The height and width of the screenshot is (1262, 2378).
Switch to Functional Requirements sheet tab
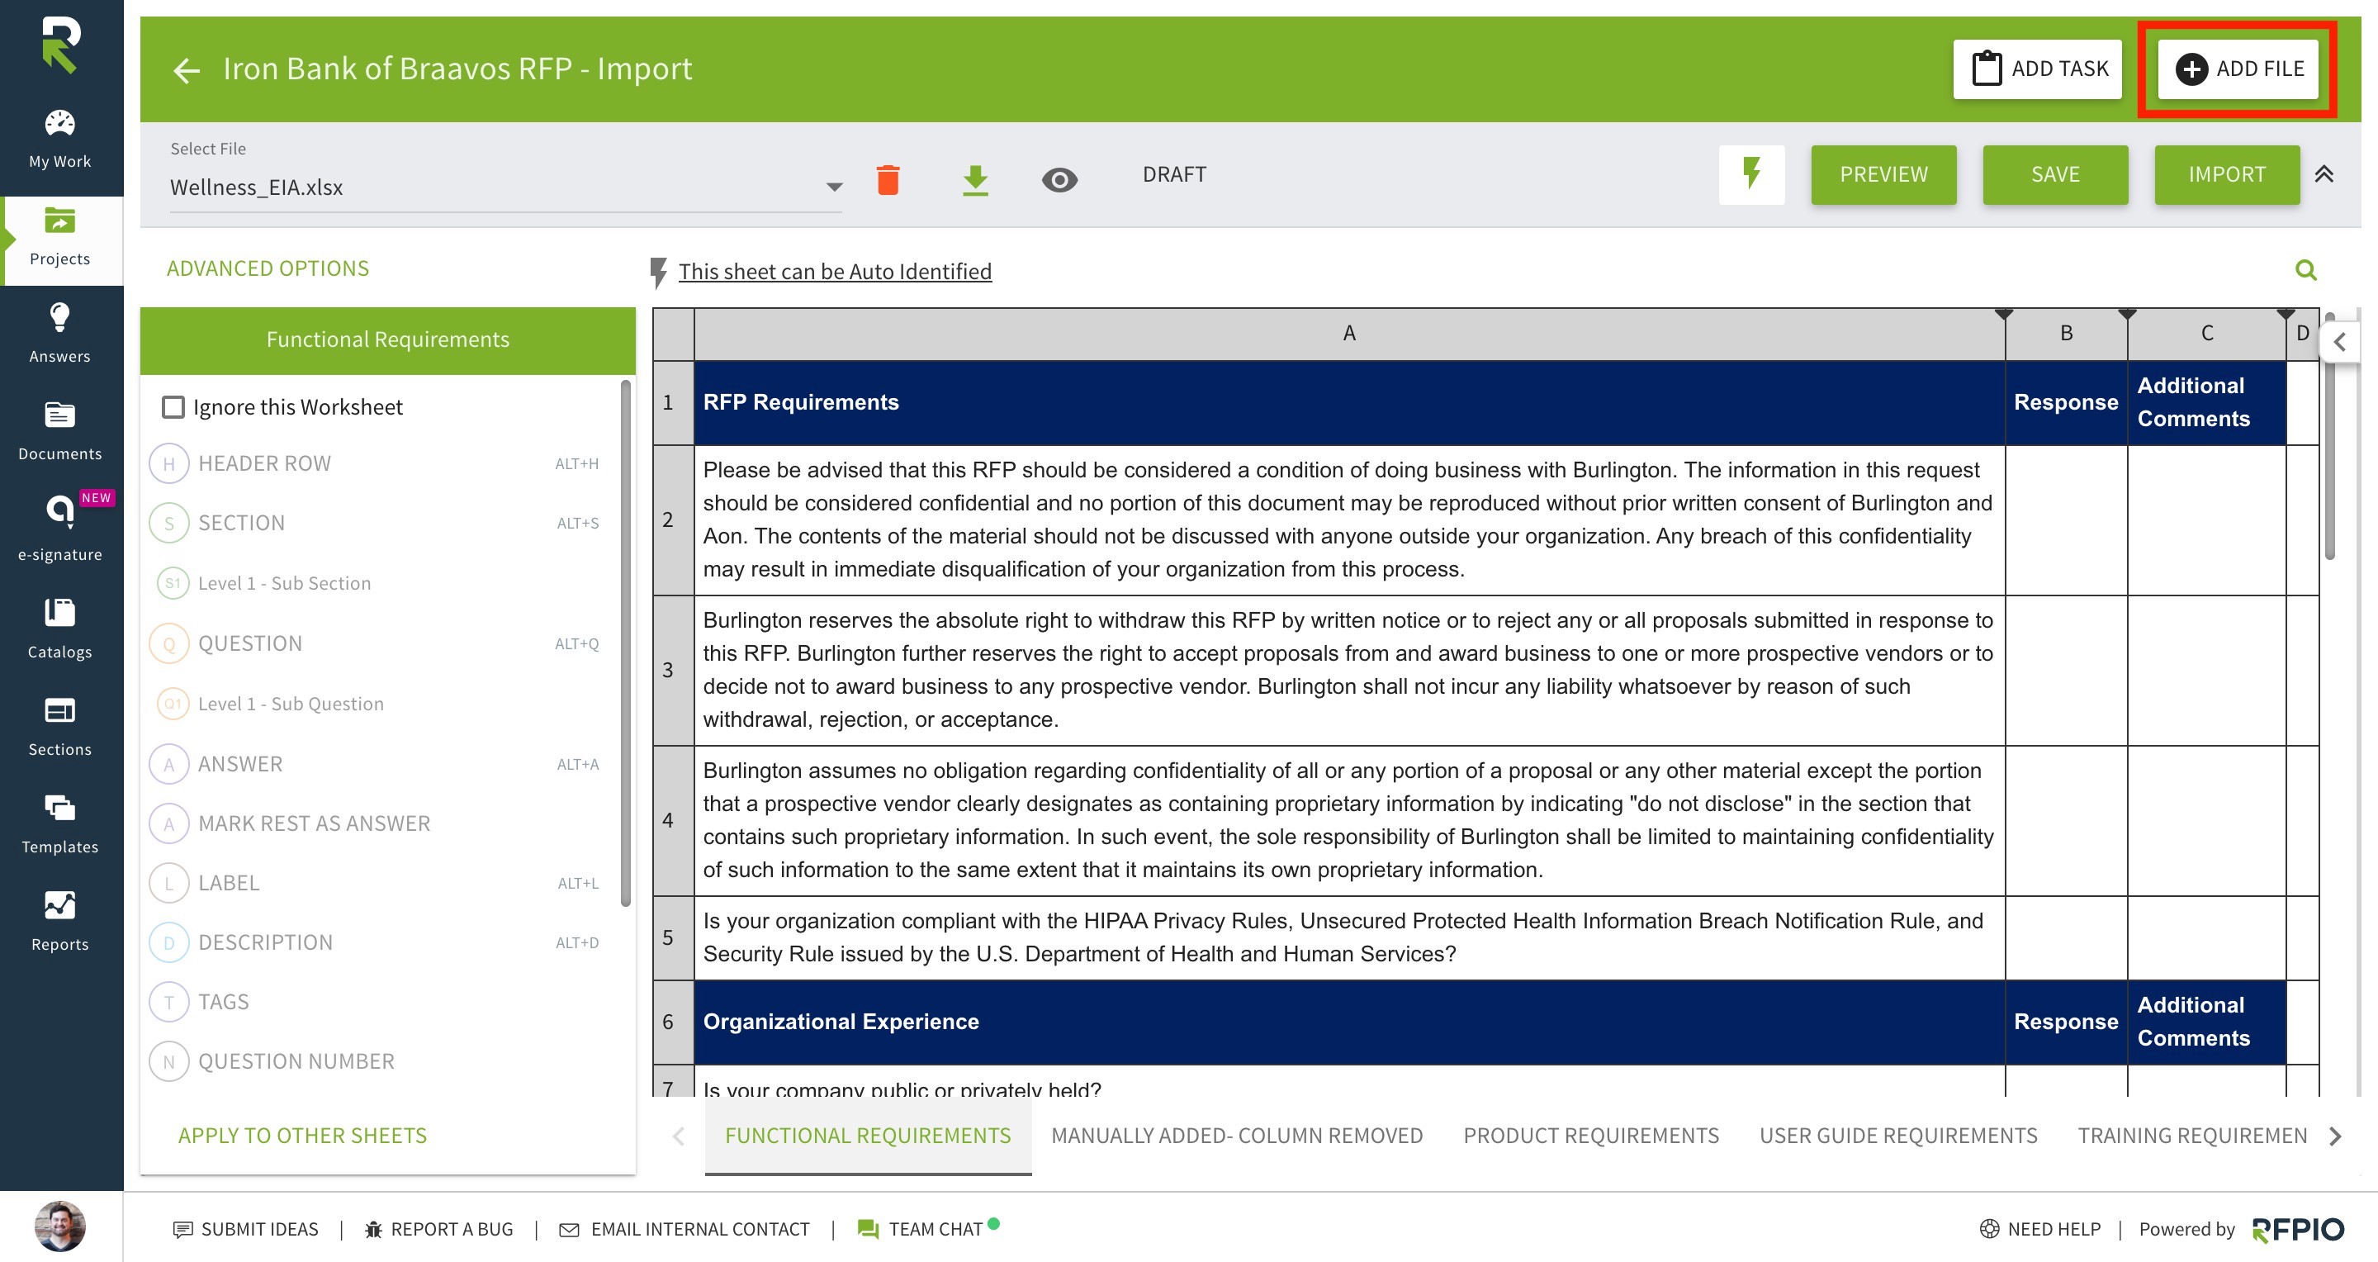(x=868, y=1136)
